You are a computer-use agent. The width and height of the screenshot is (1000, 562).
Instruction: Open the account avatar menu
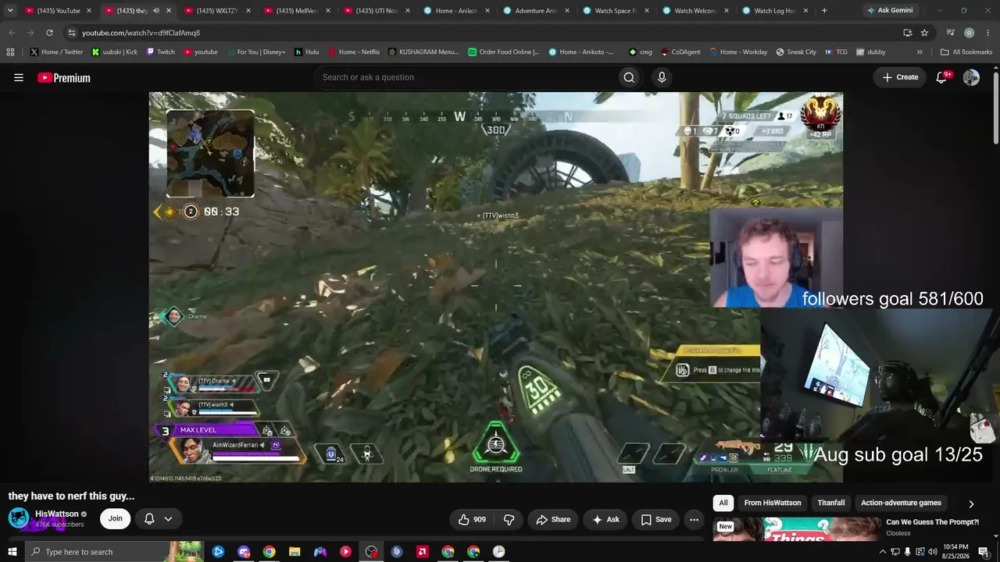tap(971, 77)
